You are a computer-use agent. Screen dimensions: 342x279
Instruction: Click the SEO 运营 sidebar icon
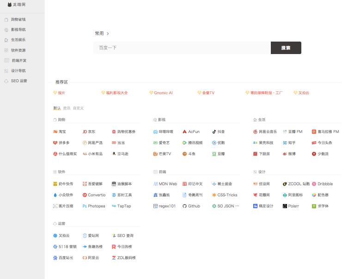(6, 81)
